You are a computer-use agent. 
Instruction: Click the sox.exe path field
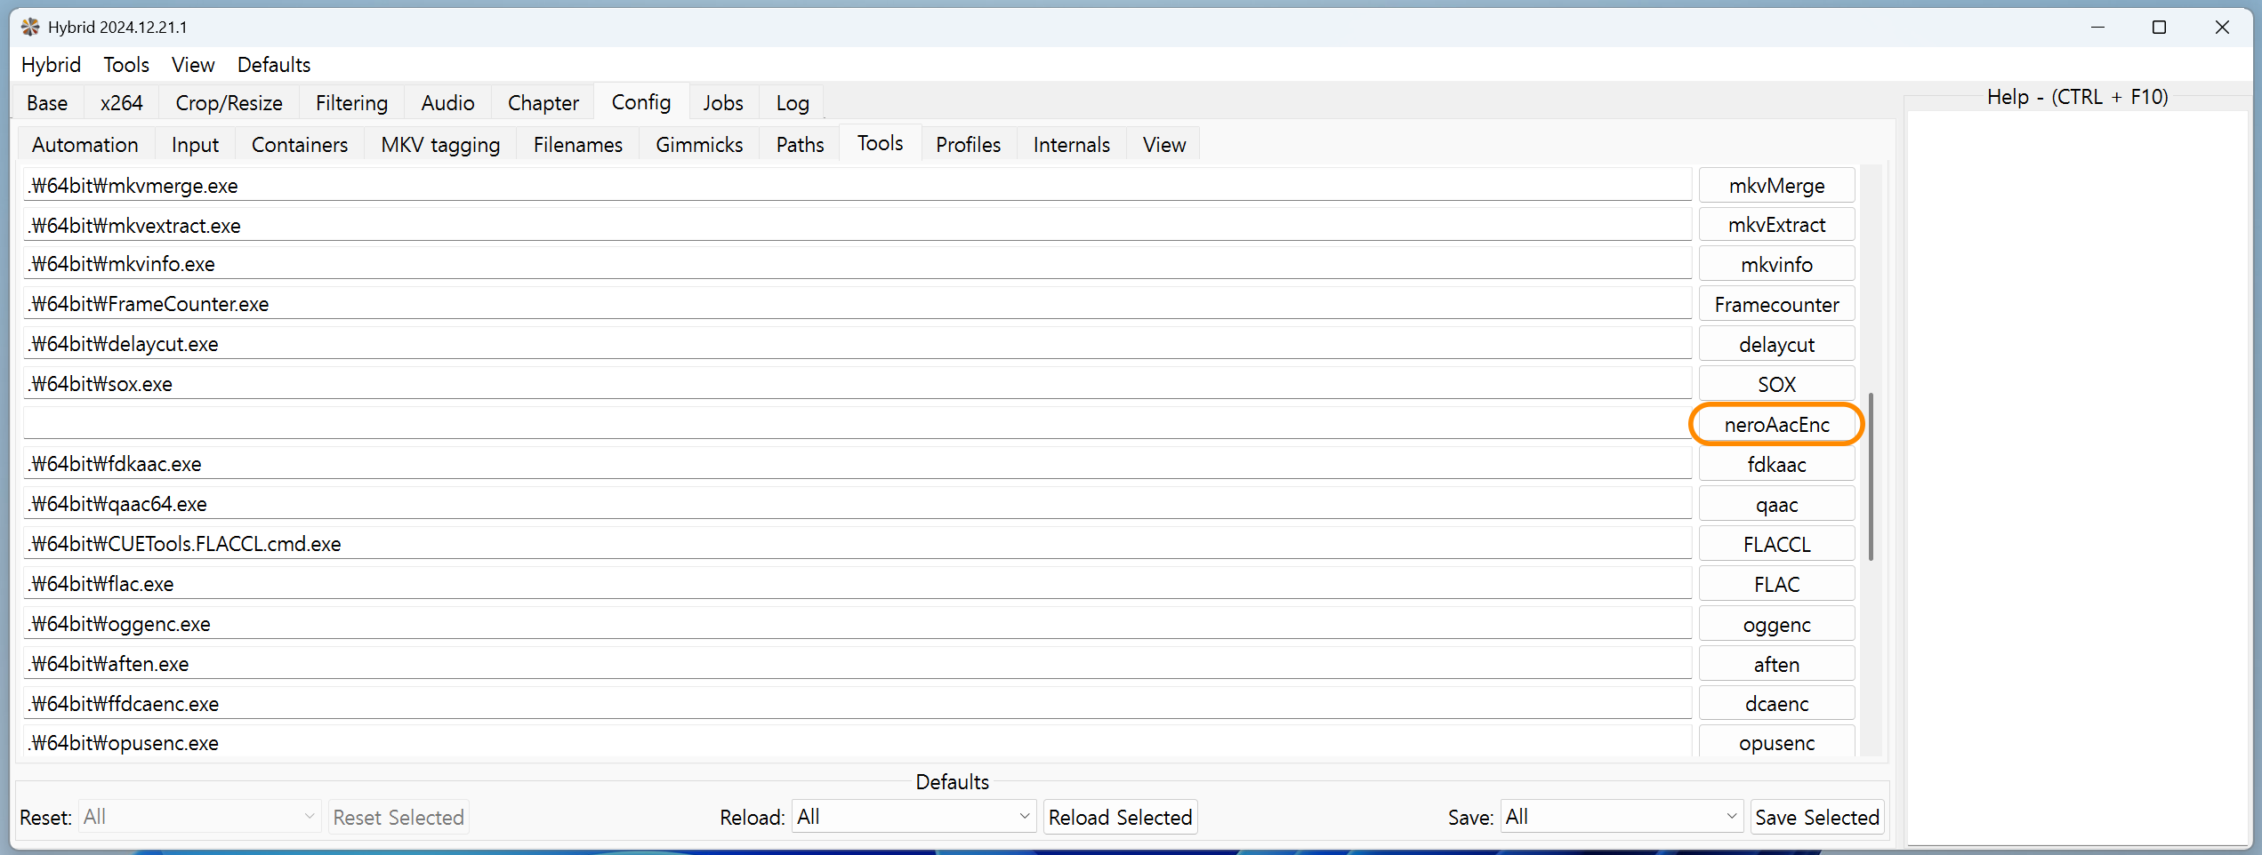click(x=857, y=384)
